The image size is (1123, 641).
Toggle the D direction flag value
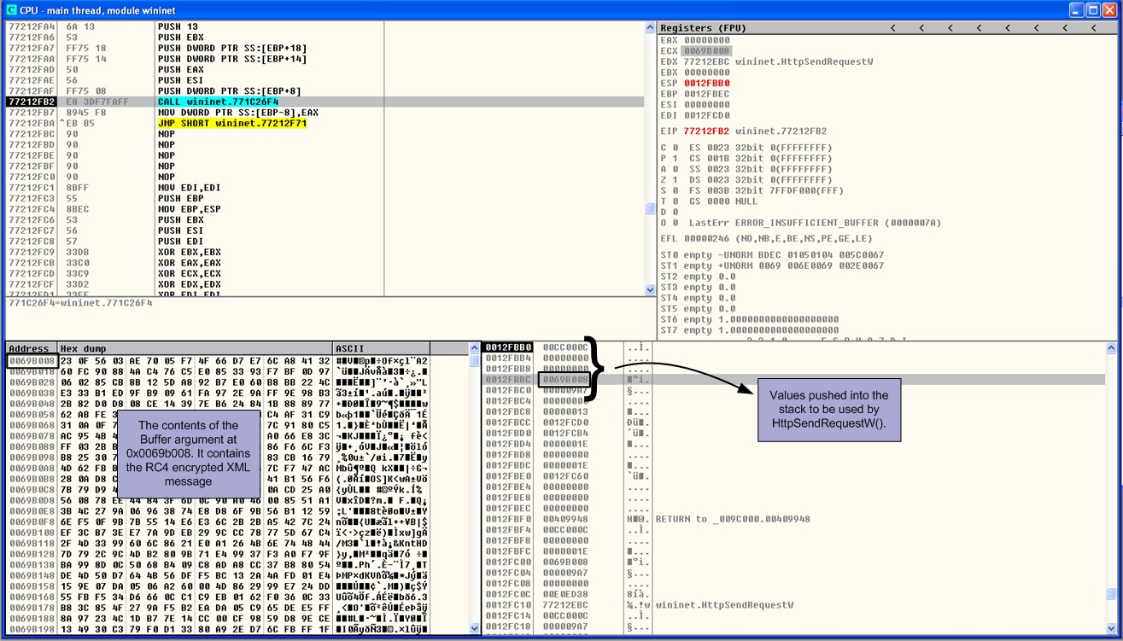pos(676,212)
